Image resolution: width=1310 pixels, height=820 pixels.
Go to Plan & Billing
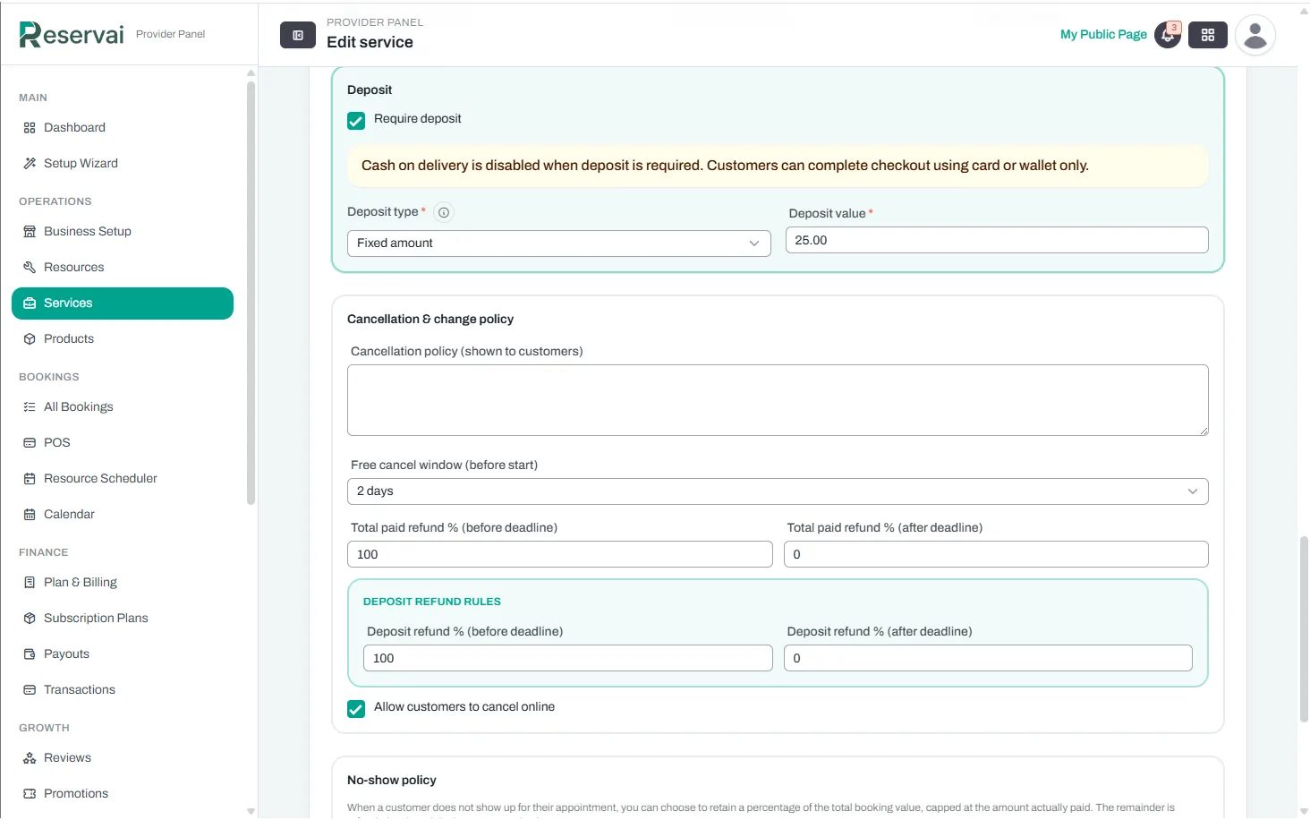[123, 583]
